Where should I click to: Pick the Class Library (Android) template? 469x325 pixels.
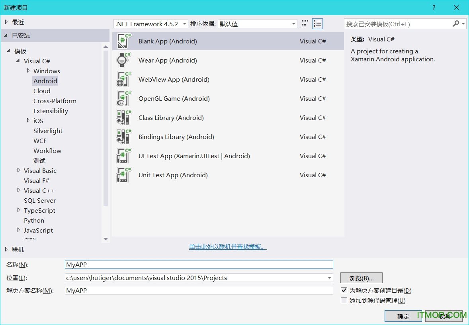171,117
